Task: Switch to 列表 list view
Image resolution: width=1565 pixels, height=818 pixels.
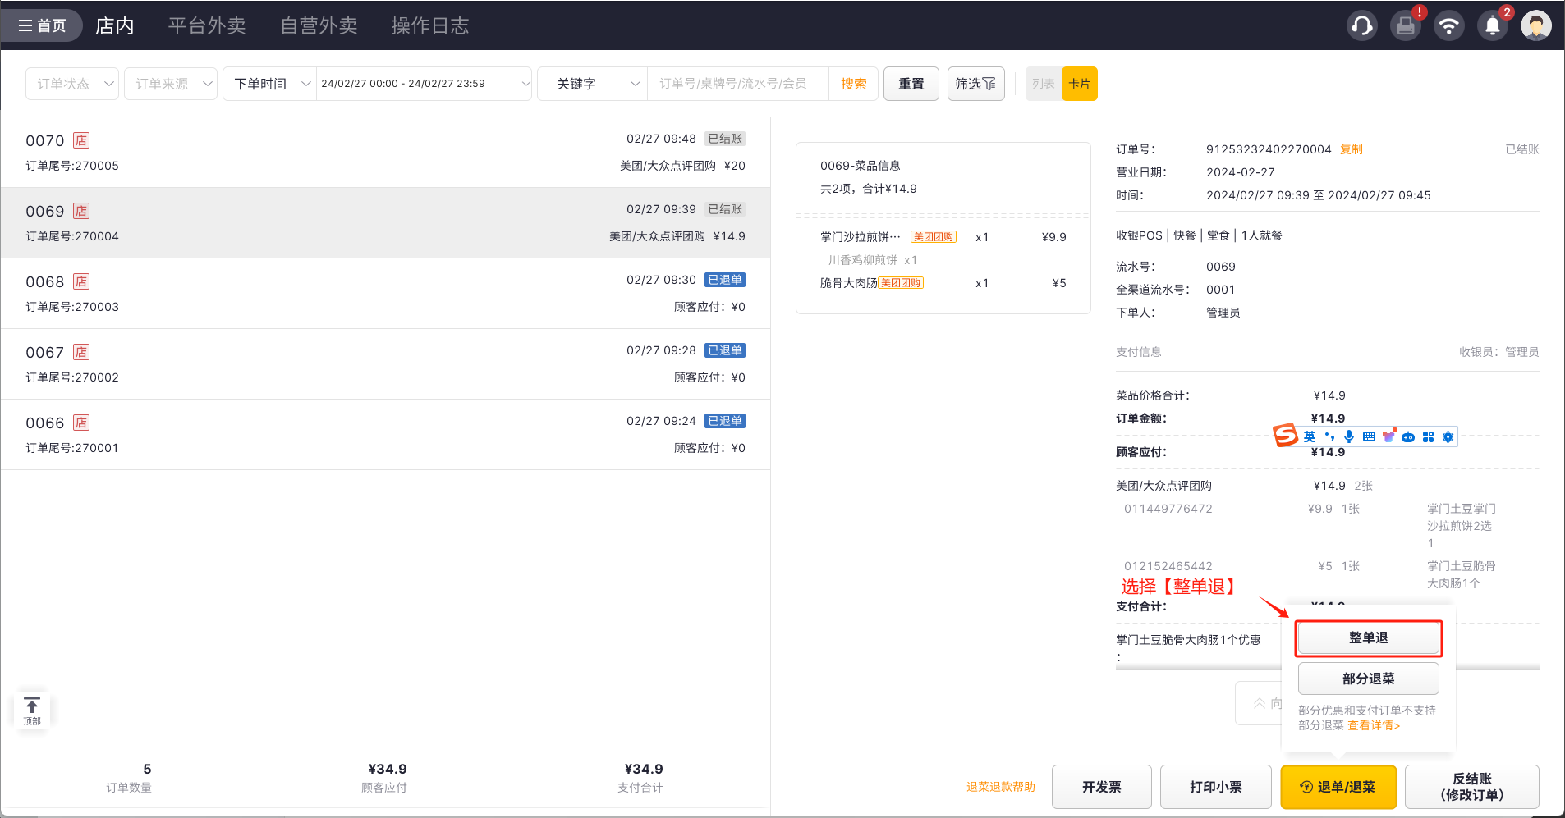Action: pyautogui.click(x=1043, y=84)
